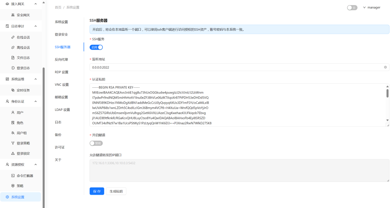Click the 生成私钥 button
Screen dimensions: 391x208
pyautogui.click(x=116, y=191)
